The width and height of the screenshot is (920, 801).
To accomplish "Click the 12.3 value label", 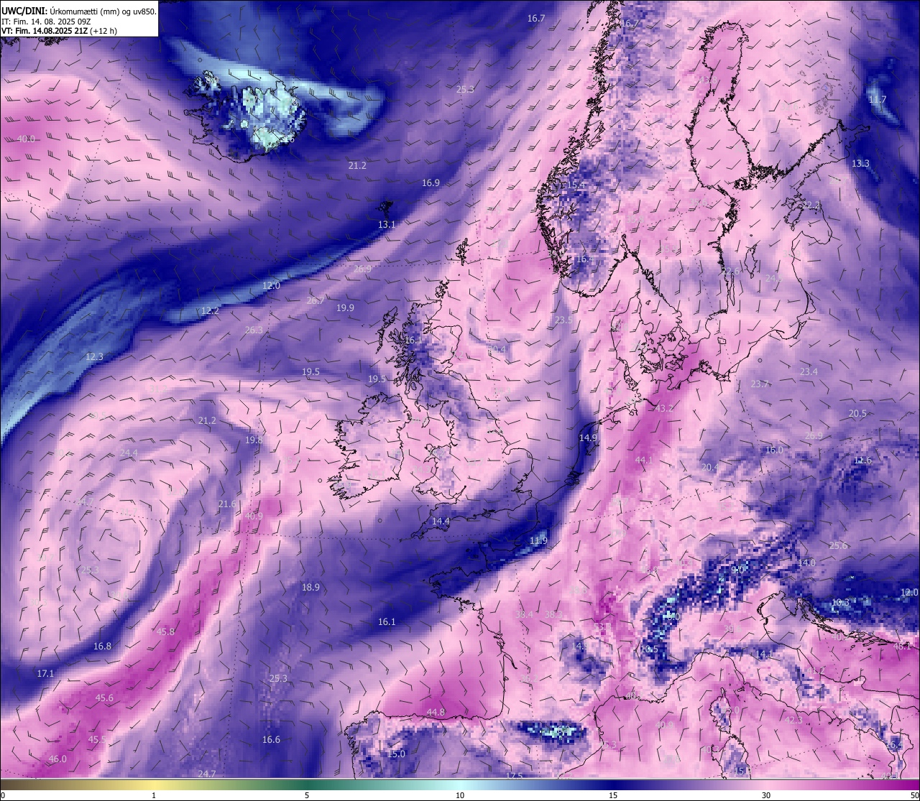I will tap(94, 357).
